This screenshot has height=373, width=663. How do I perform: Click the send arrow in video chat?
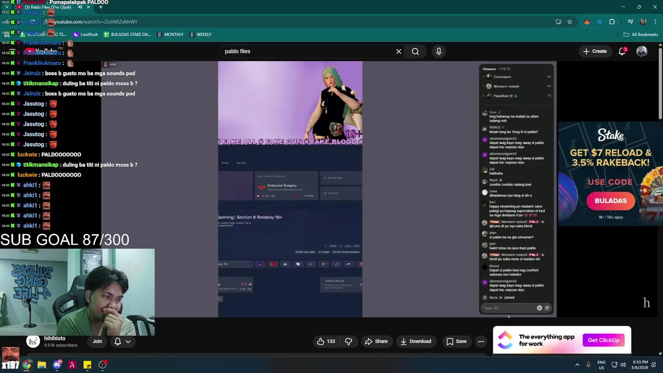click(x=546, y=308)
